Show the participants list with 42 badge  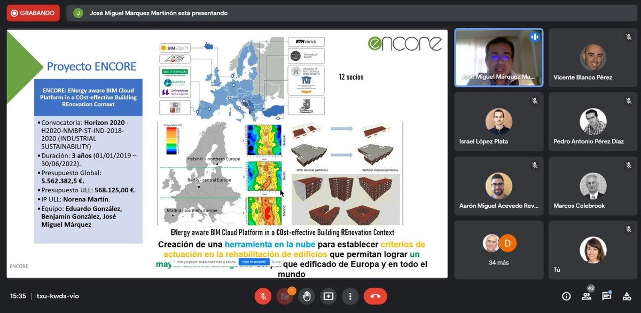587,295
